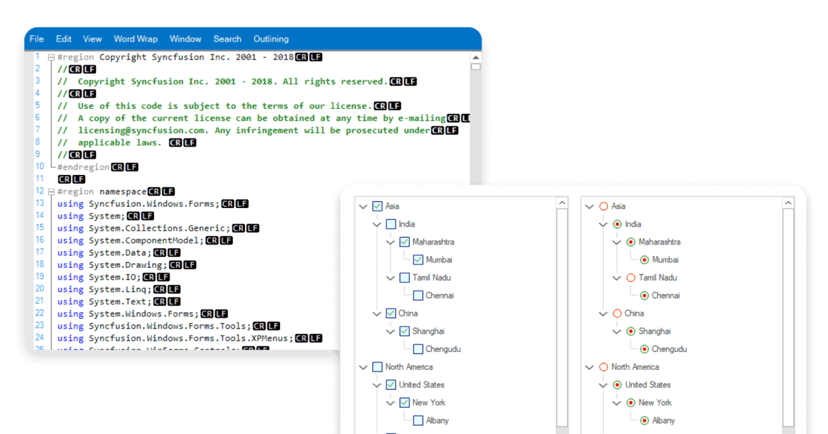Click the radio tree scroll up arrow
The image size is (828, 434).
pos(788,203)
